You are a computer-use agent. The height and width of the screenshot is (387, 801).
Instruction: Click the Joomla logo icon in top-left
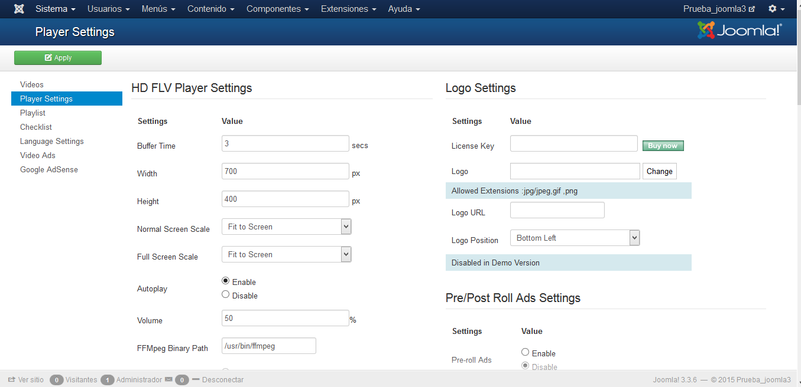19,9
